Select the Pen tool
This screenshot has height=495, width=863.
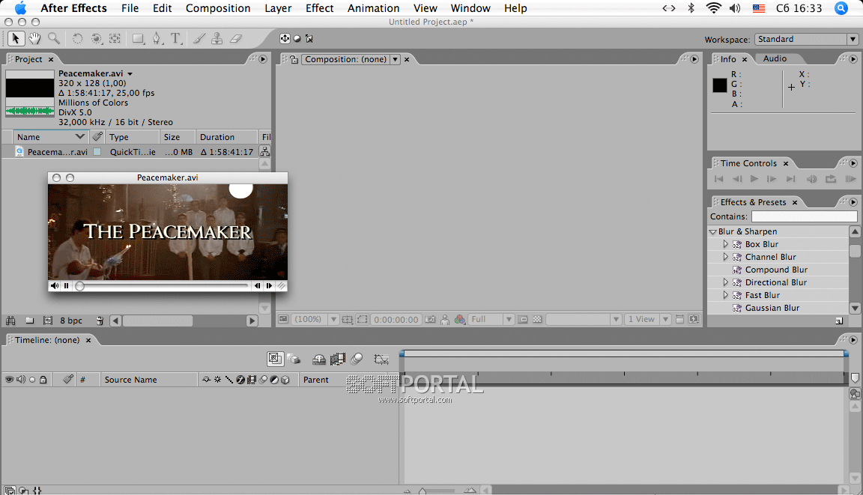pos(157,38)
